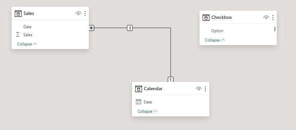Select the Sales table title
This screenshot has width=296, height=130.
[x=29, y=14]
